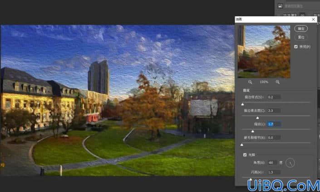
Task: Click the 复位 reset button
Action: (301, 37)
